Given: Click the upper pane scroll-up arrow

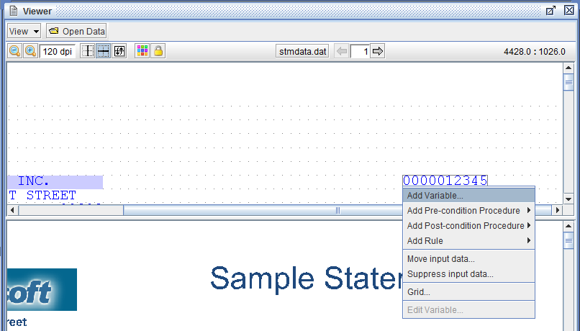Looking at the screenshot, I should click(568, 68).
